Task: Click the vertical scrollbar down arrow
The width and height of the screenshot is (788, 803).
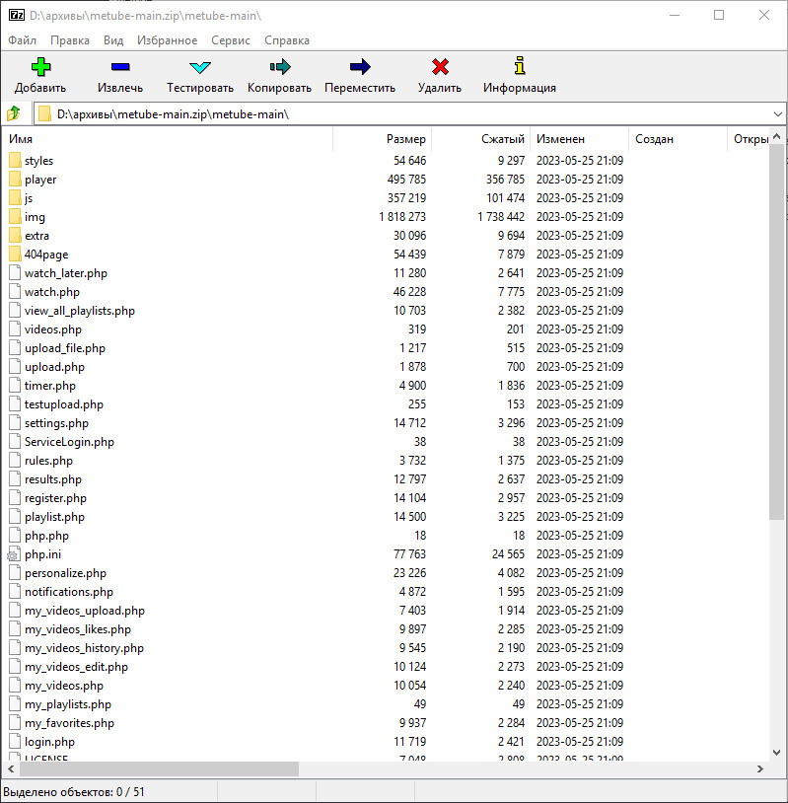Action: click(777, 753)
